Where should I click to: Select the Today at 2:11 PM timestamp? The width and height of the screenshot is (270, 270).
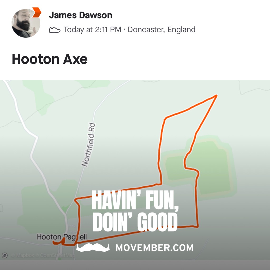[x=92, y=30]
